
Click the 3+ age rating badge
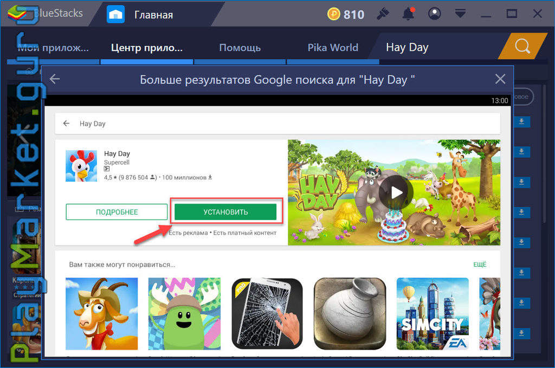(107, 169)
